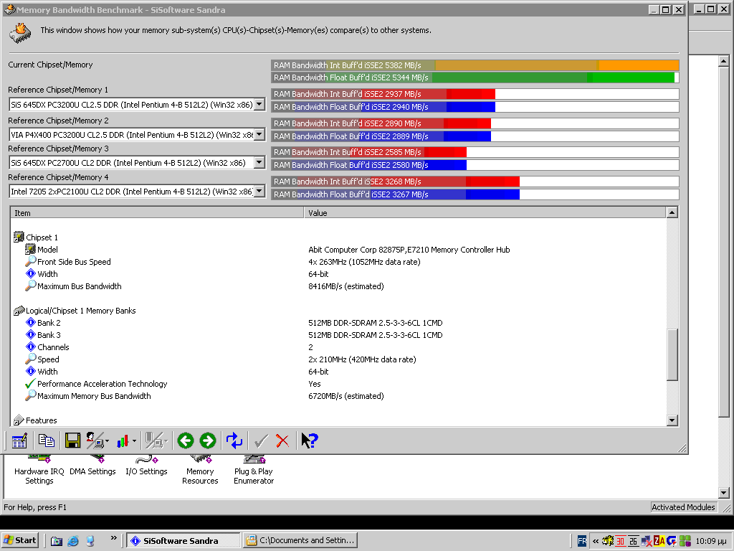Open Reference Chipset/Memory 3 dropdown list
The height and width of the screenshot is (551, 734).
pos(259,163)
